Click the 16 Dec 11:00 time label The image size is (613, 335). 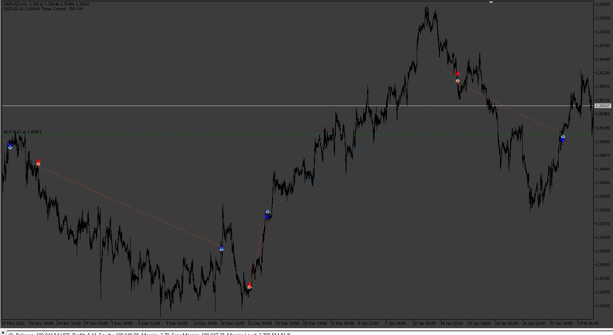point(233,323)
